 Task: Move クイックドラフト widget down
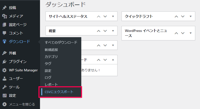[183, 16]
